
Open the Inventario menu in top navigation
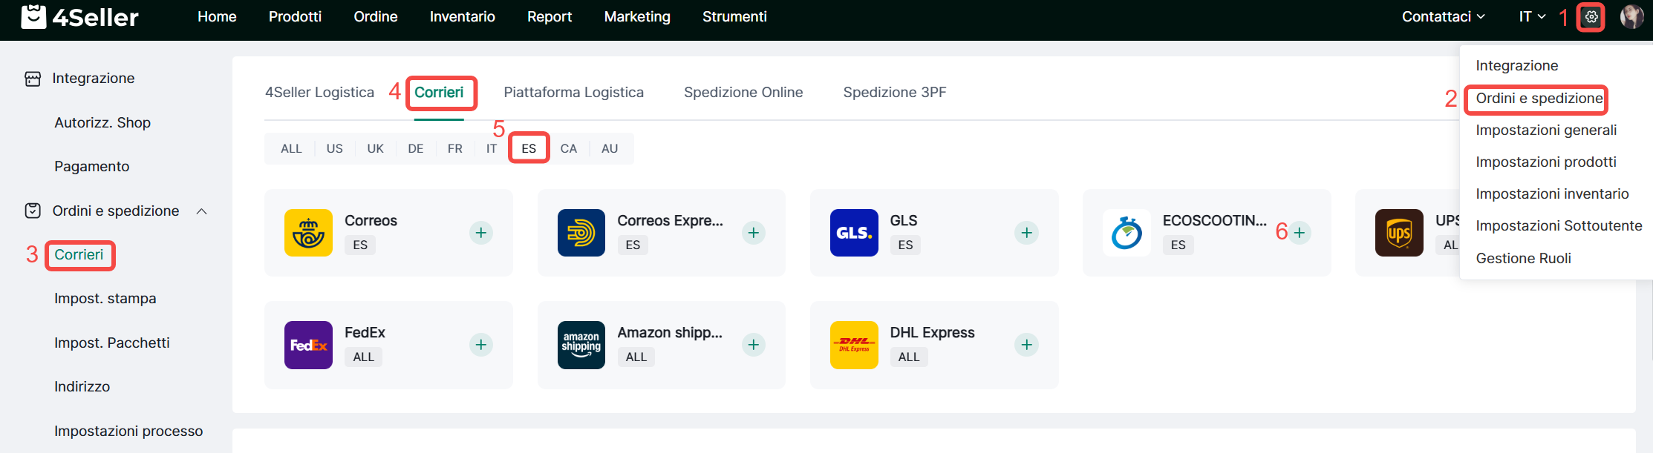tap(462, 17)
